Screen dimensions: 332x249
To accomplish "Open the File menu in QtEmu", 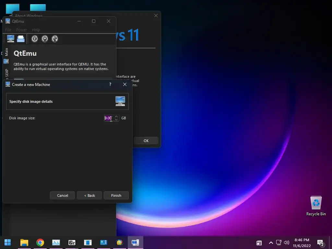I will [x=8, y=30].
